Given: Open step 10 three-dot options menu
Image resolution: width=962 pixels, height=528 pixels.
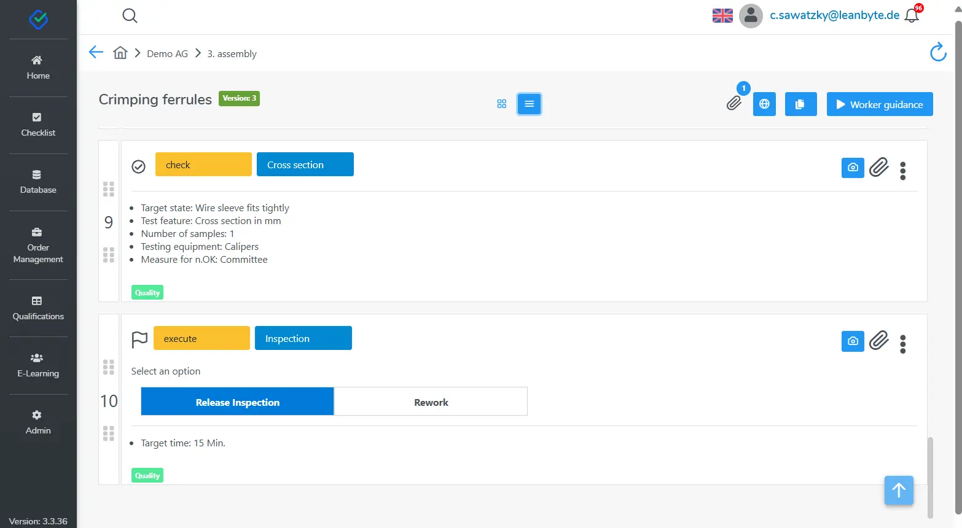Looking at the screenshot, I should pos(902,344).
